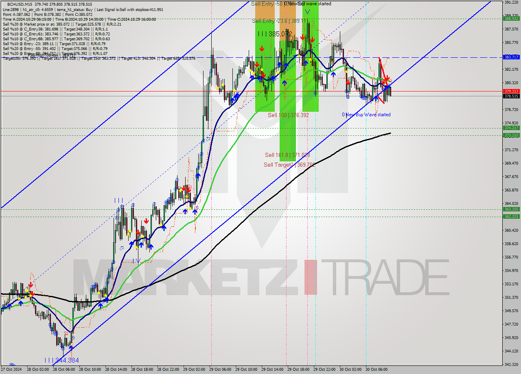521x374 pixels.
Task: Click the '28 Oct 18:00' time axis label
Action: pyautogui.click(x=142, y=370)
